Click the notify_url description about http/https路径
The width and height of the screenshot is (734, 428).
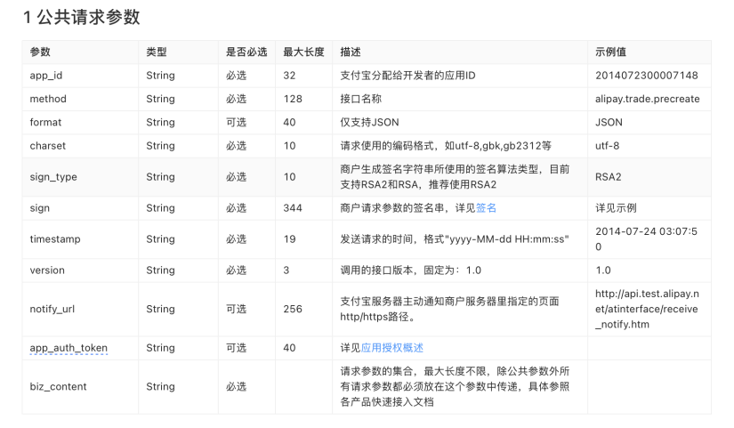coord(449,309)
